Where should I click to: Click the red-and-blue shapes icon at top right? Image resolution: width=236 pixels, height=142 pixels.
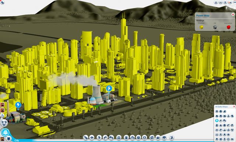coord(230,2)
